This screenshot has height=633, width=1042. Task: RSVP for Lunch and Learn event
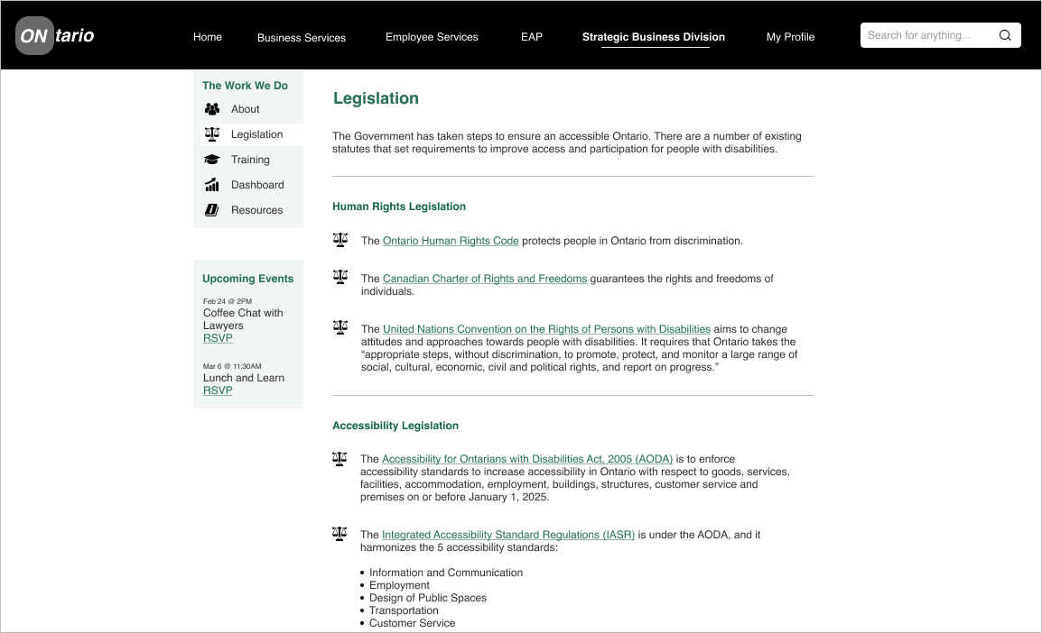[218, 390]
